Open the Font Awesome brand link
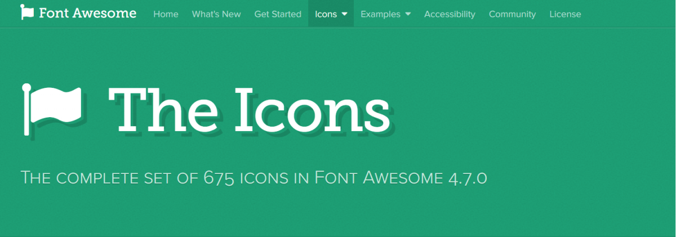 click(x=78, y=13)
